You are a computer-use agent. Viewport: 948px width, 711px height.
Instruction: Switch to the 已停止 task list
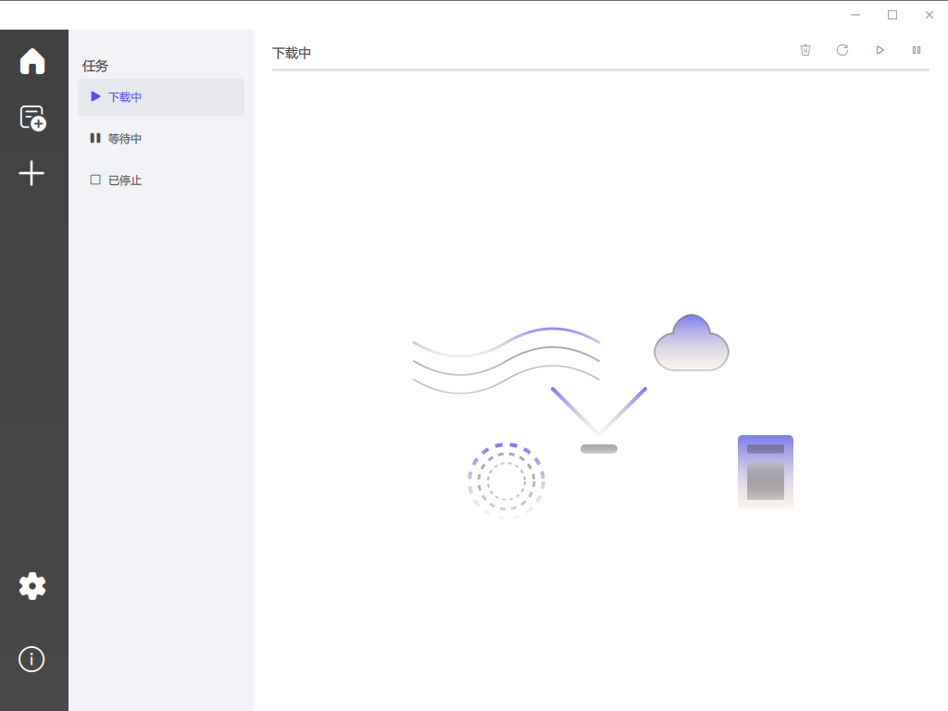click(161, 181)
